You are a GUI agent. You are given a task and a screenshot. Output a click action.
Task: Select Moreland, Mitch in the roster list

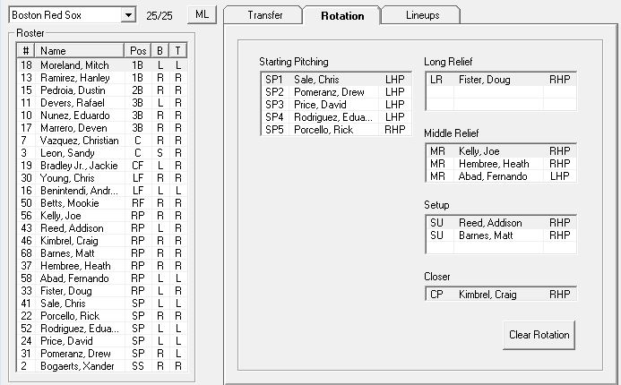point(102,65)
